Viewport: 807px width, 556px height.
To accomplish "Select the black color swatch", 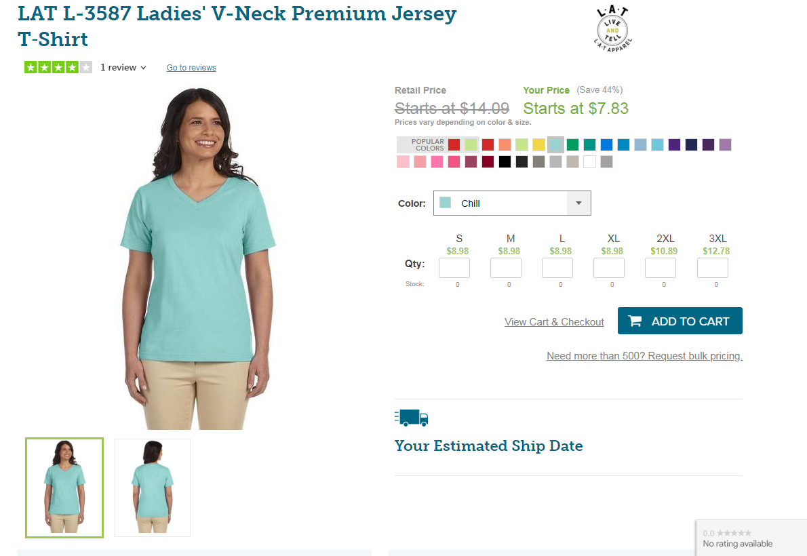I will click(505, 161).
